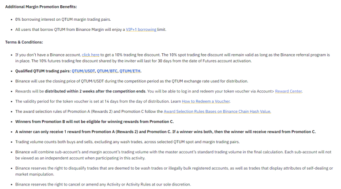Go to the Reward Center link

(x=289, y=91)
